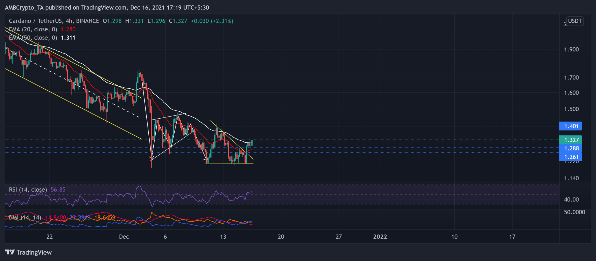Viewport: 596px width, 261px height.
Task: Click the +0.030 (+2.31%) change value
Action: 212,21
